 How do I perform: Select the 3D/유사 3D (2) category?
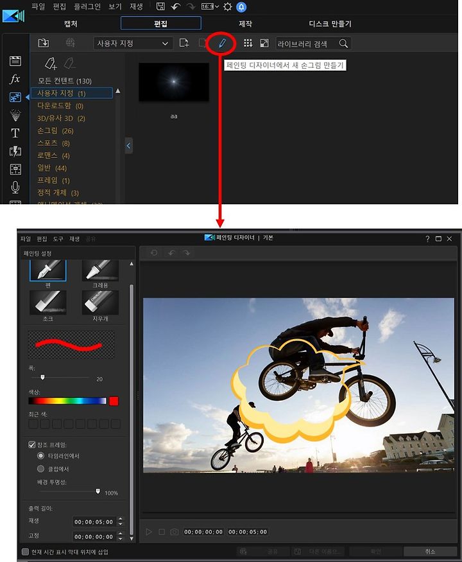tap(61, 118)
